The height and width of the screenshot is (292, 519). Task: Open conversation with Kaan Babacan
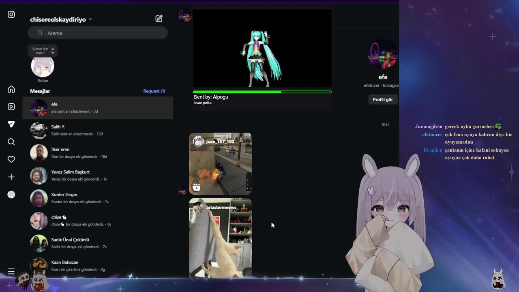click(x=98, y=266)
